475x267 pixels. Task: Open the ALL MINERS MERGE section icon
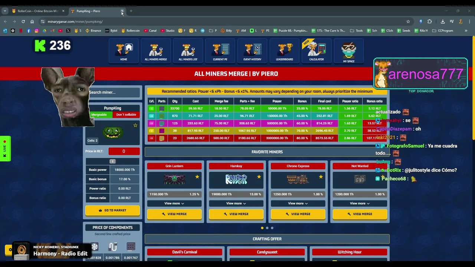(x=155, y=52)
